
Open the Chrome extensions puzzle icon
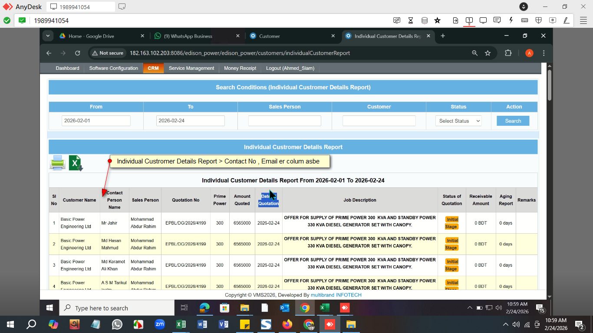(x=508, y=53)
